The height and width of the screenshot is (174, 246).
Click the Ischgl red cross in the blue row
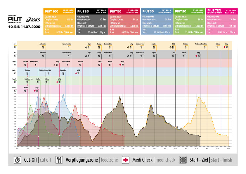tap(76, 73)
